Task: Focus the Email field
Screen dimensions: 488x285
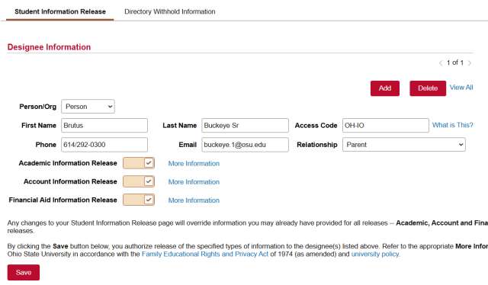Action: 246,145
